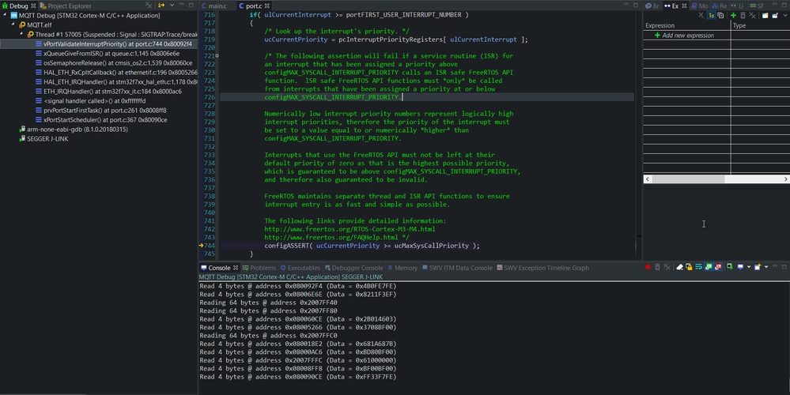
Task: Open the Debugger Console tab
Action: [353, 268]
